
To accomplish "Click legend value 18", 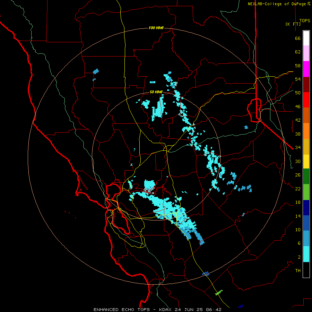I will click(298, 202).
